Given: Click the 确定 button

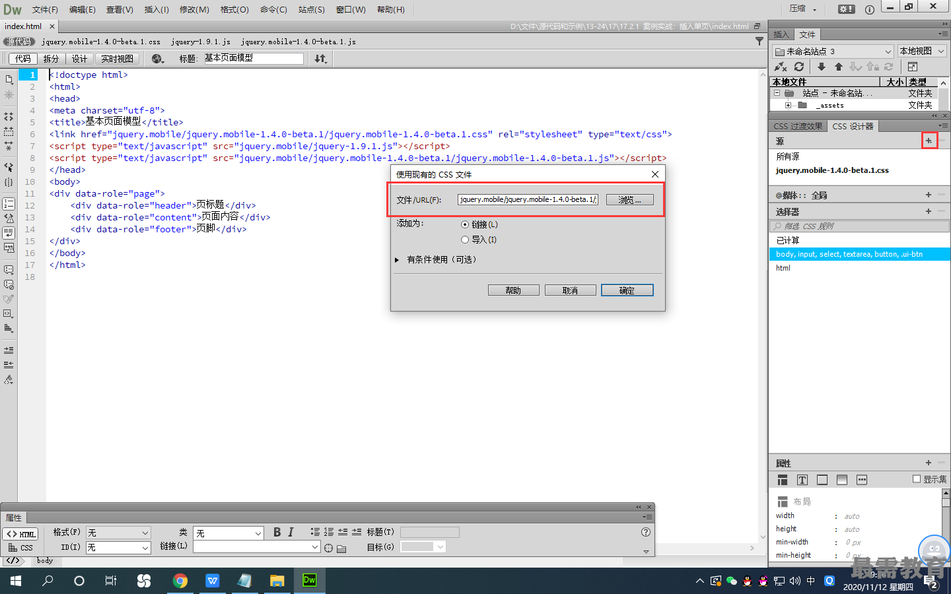Looking at the screenshot, I should pyautogui.click(x=627, y=290).
